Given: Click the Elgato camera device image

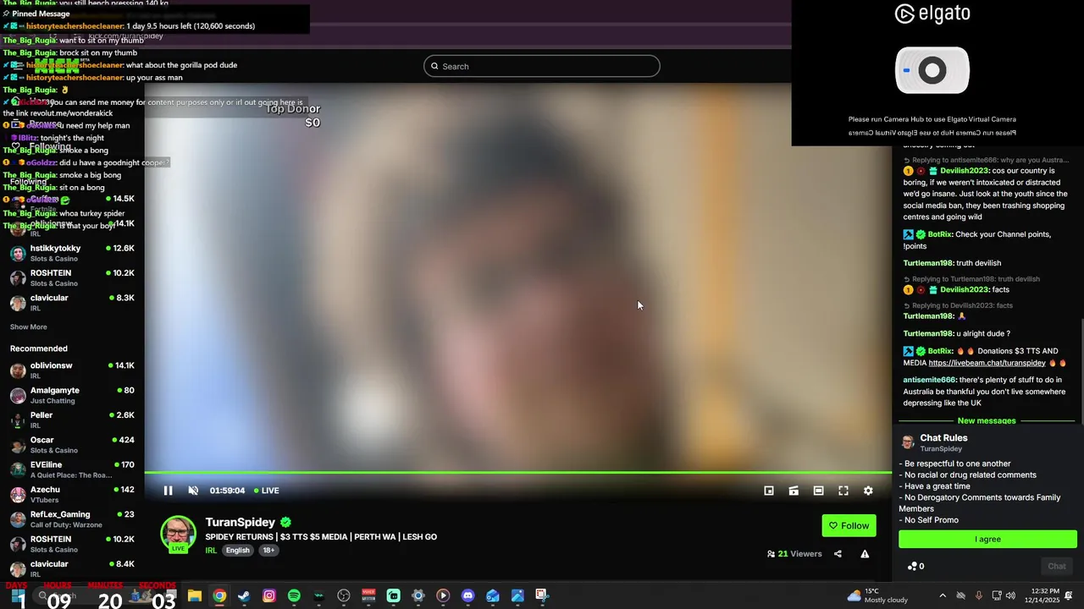Looking at the screenshot, I should pyautogui.click(x=932, y=71).
